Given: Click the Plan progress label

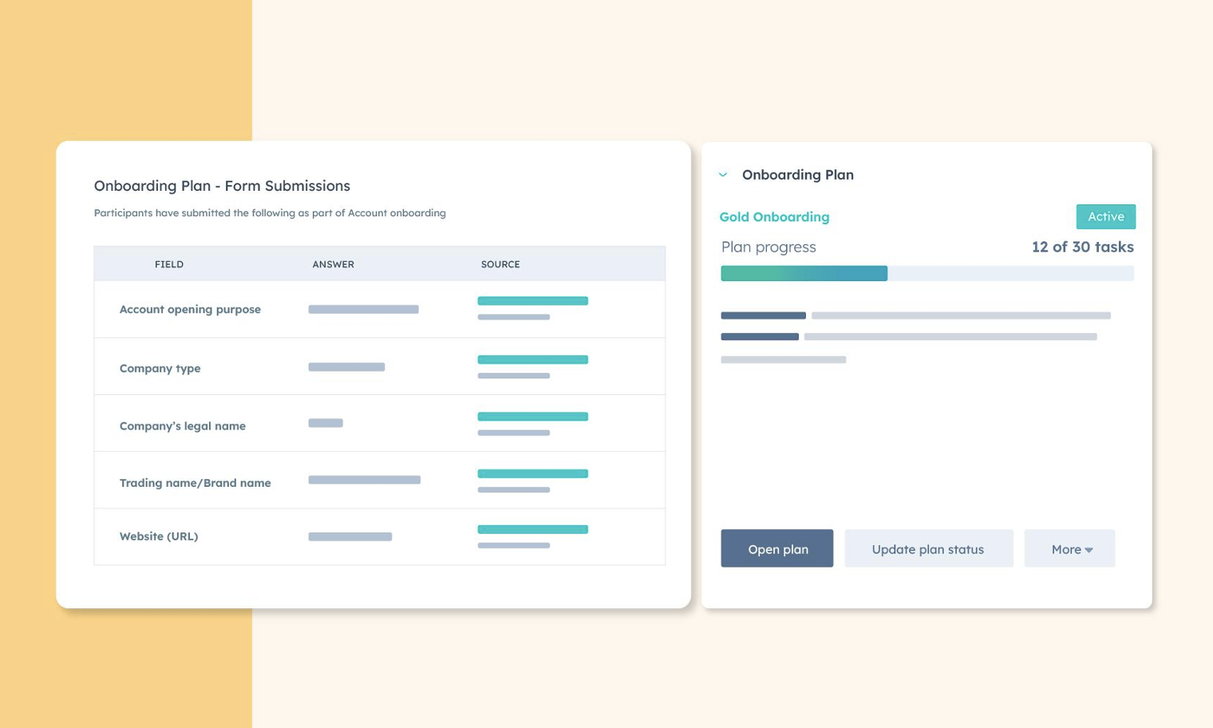Looking at the screenshot, I should (768, 247).
